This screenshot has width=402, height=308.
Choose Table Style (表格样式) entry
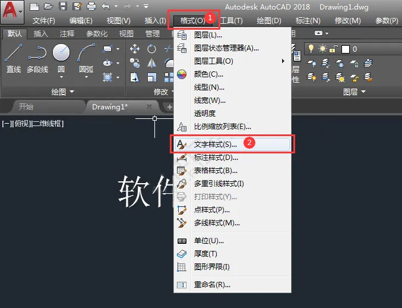tap(232, 171)
